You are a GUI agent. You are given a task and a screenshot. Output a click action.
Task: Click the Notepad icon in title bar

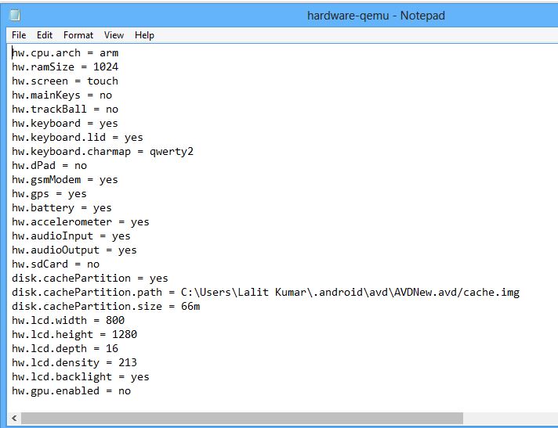[x=15, y=15]
